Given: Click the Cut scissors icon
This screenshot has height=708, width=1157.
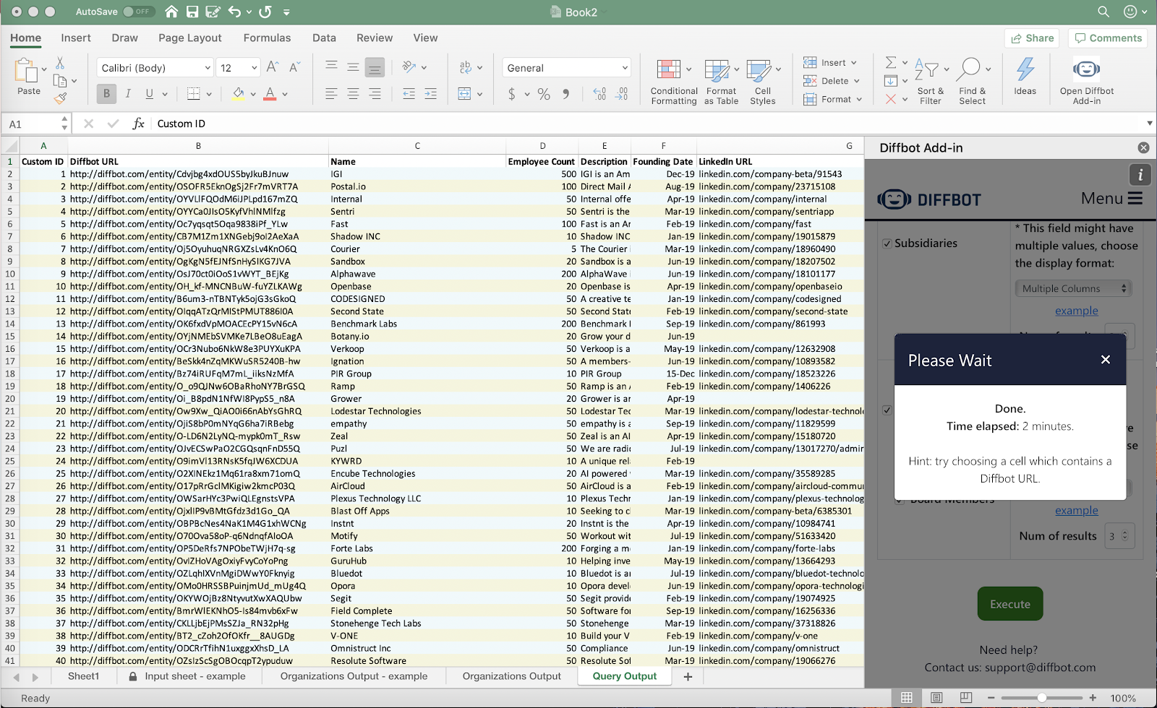Looking at the screenshot, I should (60, 64).
